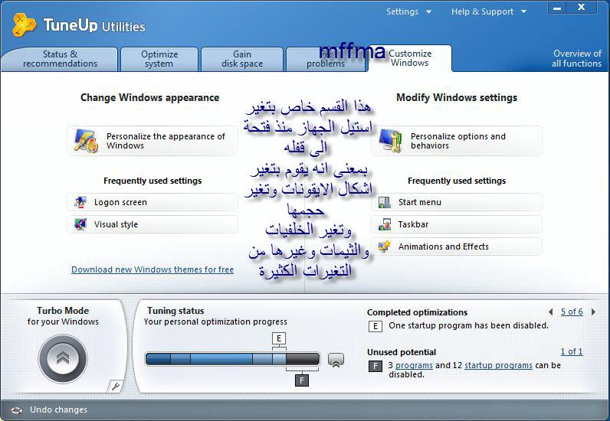Click the Completed optimizations heading

click(x=417, y=312)
